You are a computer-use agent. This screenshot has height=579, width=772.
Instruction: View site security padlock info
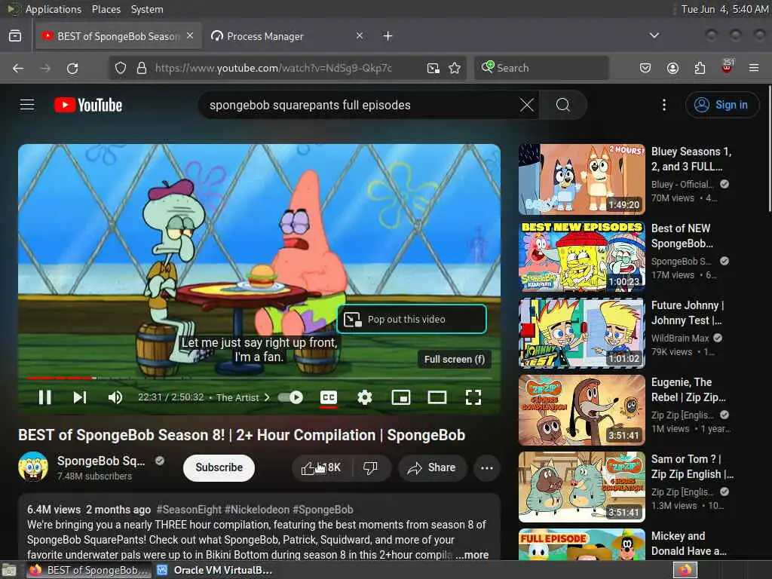[x=142, y=68]
